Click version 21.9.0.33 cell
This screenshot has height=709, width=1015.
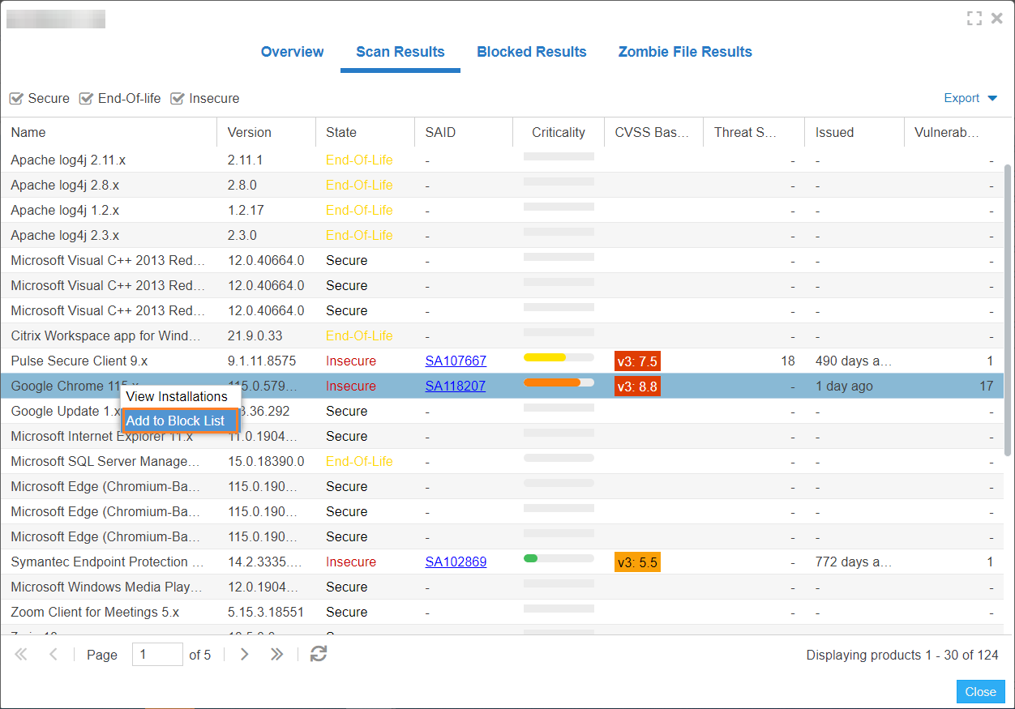255,336
